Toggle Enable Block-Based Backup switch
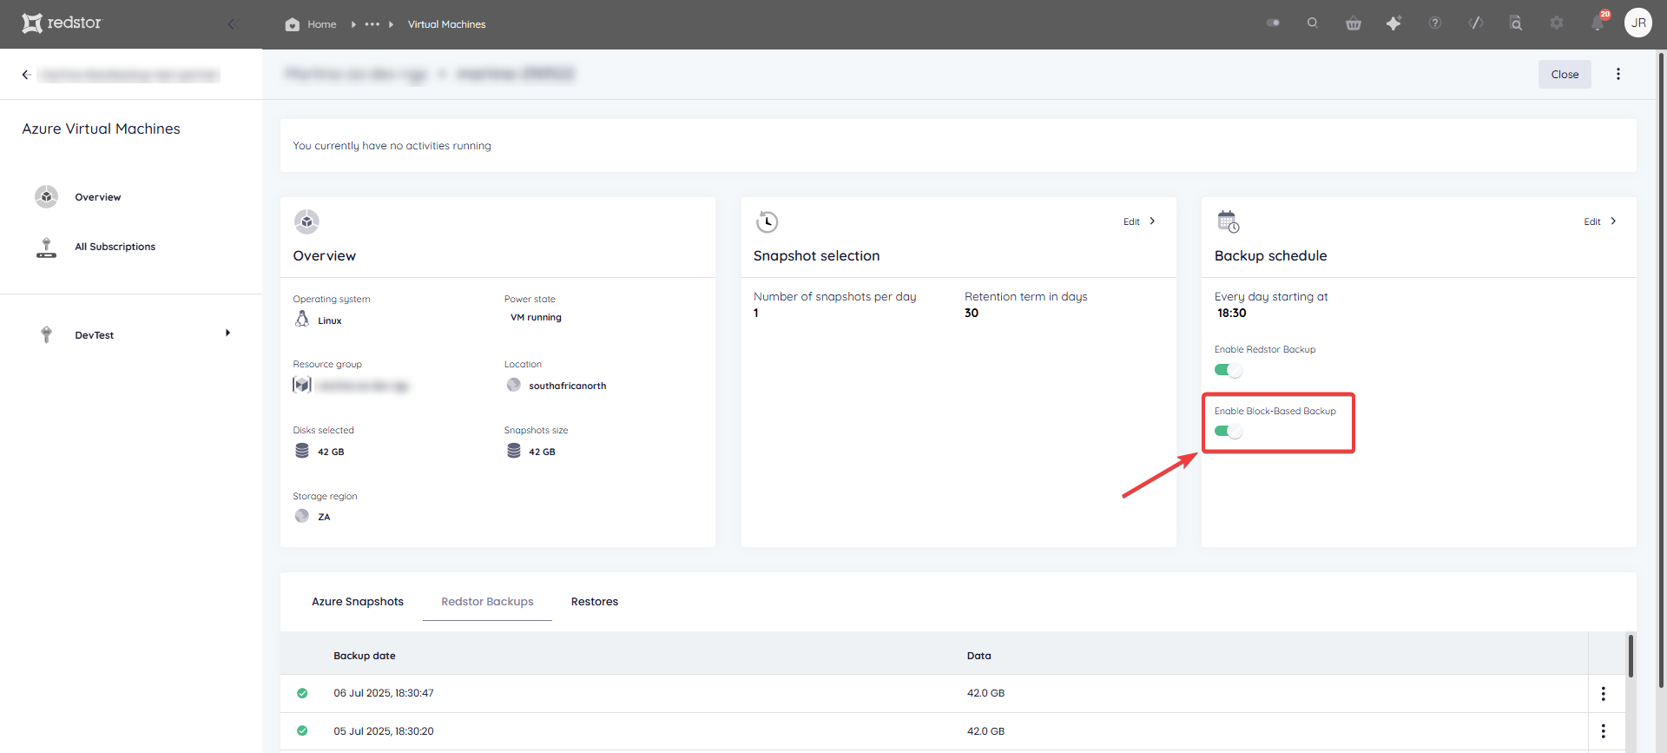This screenshot has height=753, width=1667. [1228, 432]
